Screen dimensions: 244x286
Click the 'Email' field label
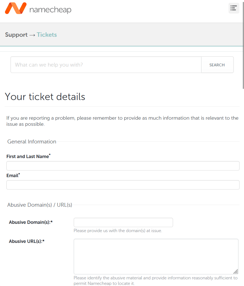[12, 176]
